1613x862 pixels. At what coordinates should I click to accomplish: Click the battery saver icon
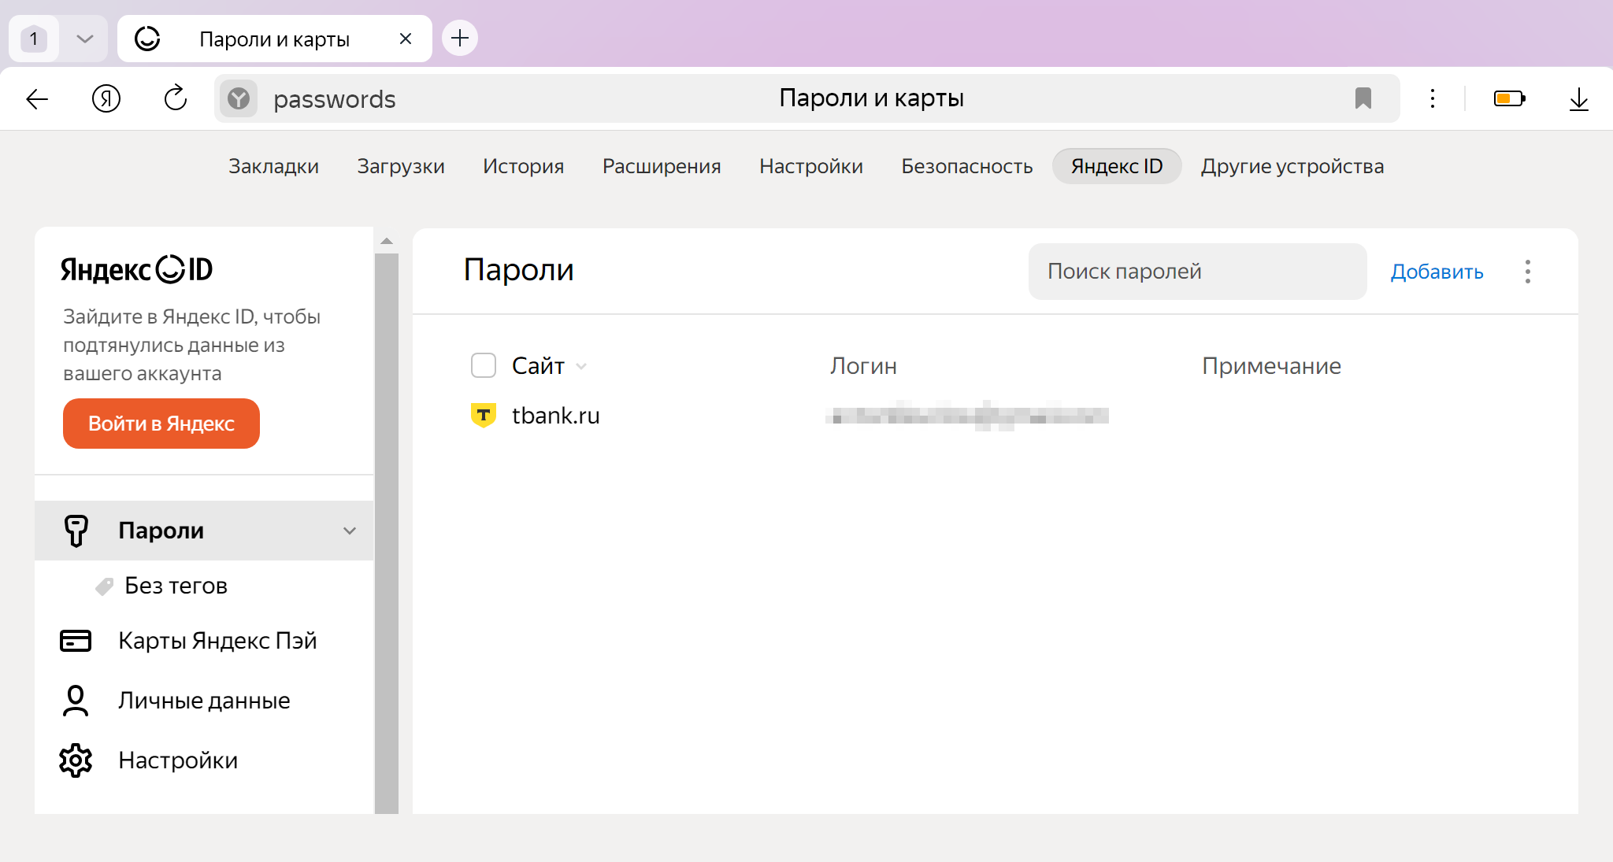[x=1509, y=98]
